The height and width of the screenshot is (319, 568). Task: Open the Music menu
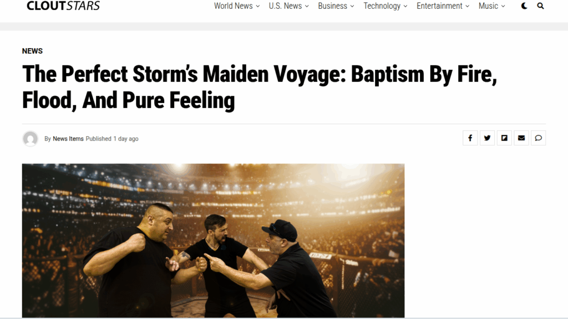tap(491, 6)
